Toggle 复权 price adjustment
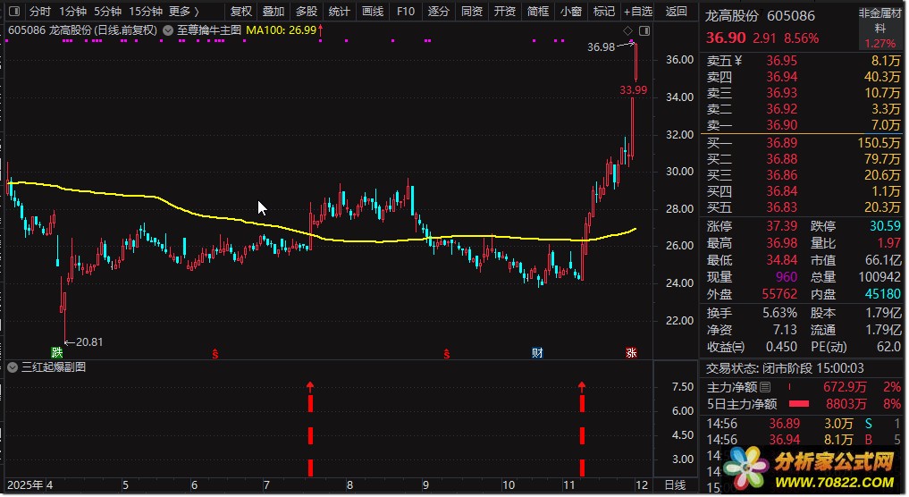 (x=241, y=12)
